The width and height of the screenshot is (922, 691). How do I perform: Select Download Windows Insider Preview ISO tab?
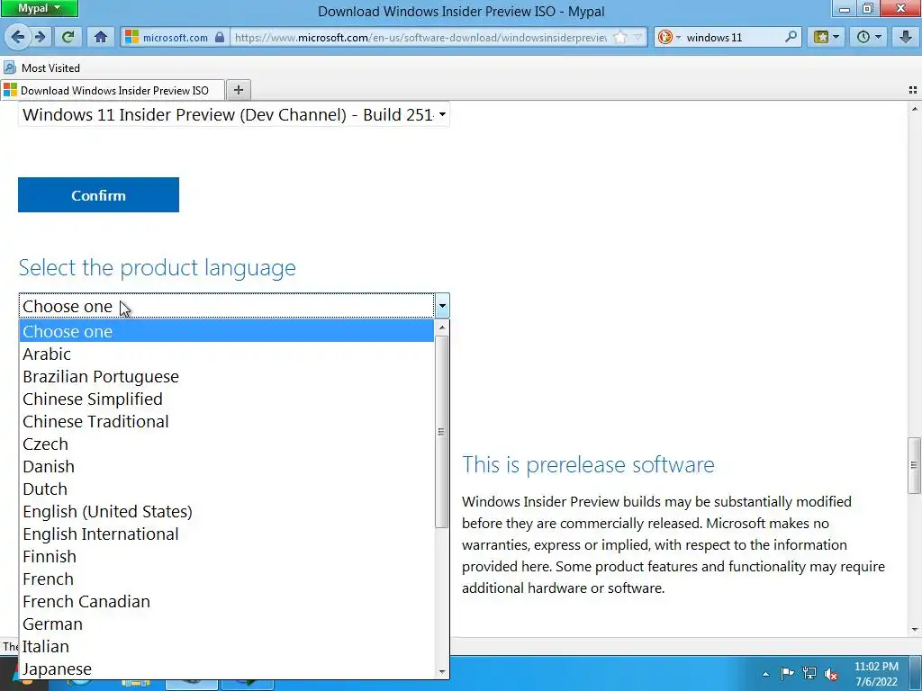point(113,91)
